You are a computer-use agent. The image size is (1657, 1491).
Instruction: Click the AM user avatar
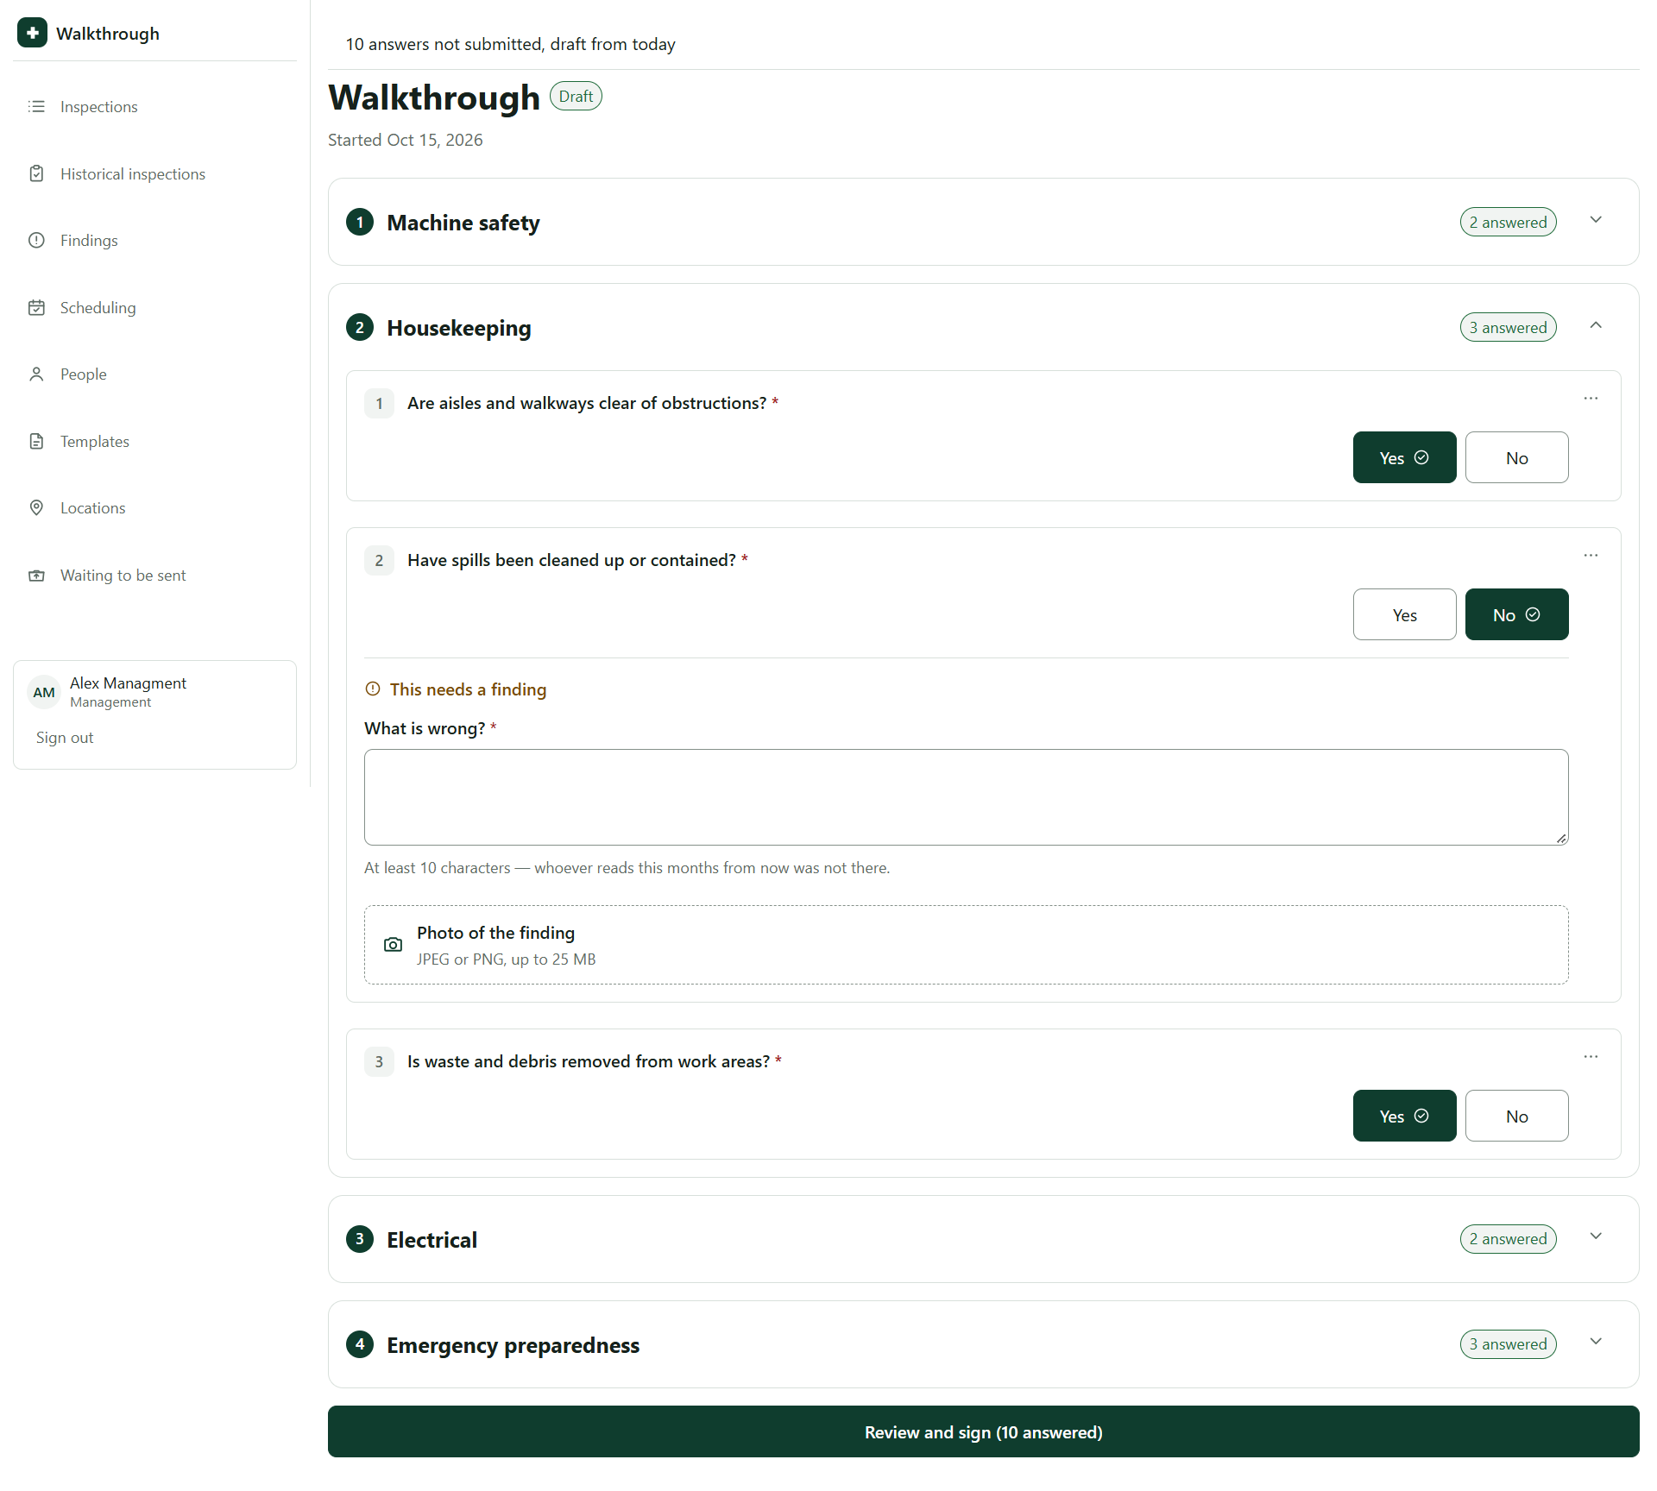coord(44,692)
